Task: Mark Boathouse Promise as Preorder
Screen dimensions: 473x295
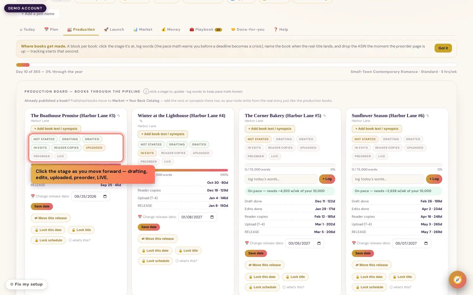Action: tap(42, 156)
